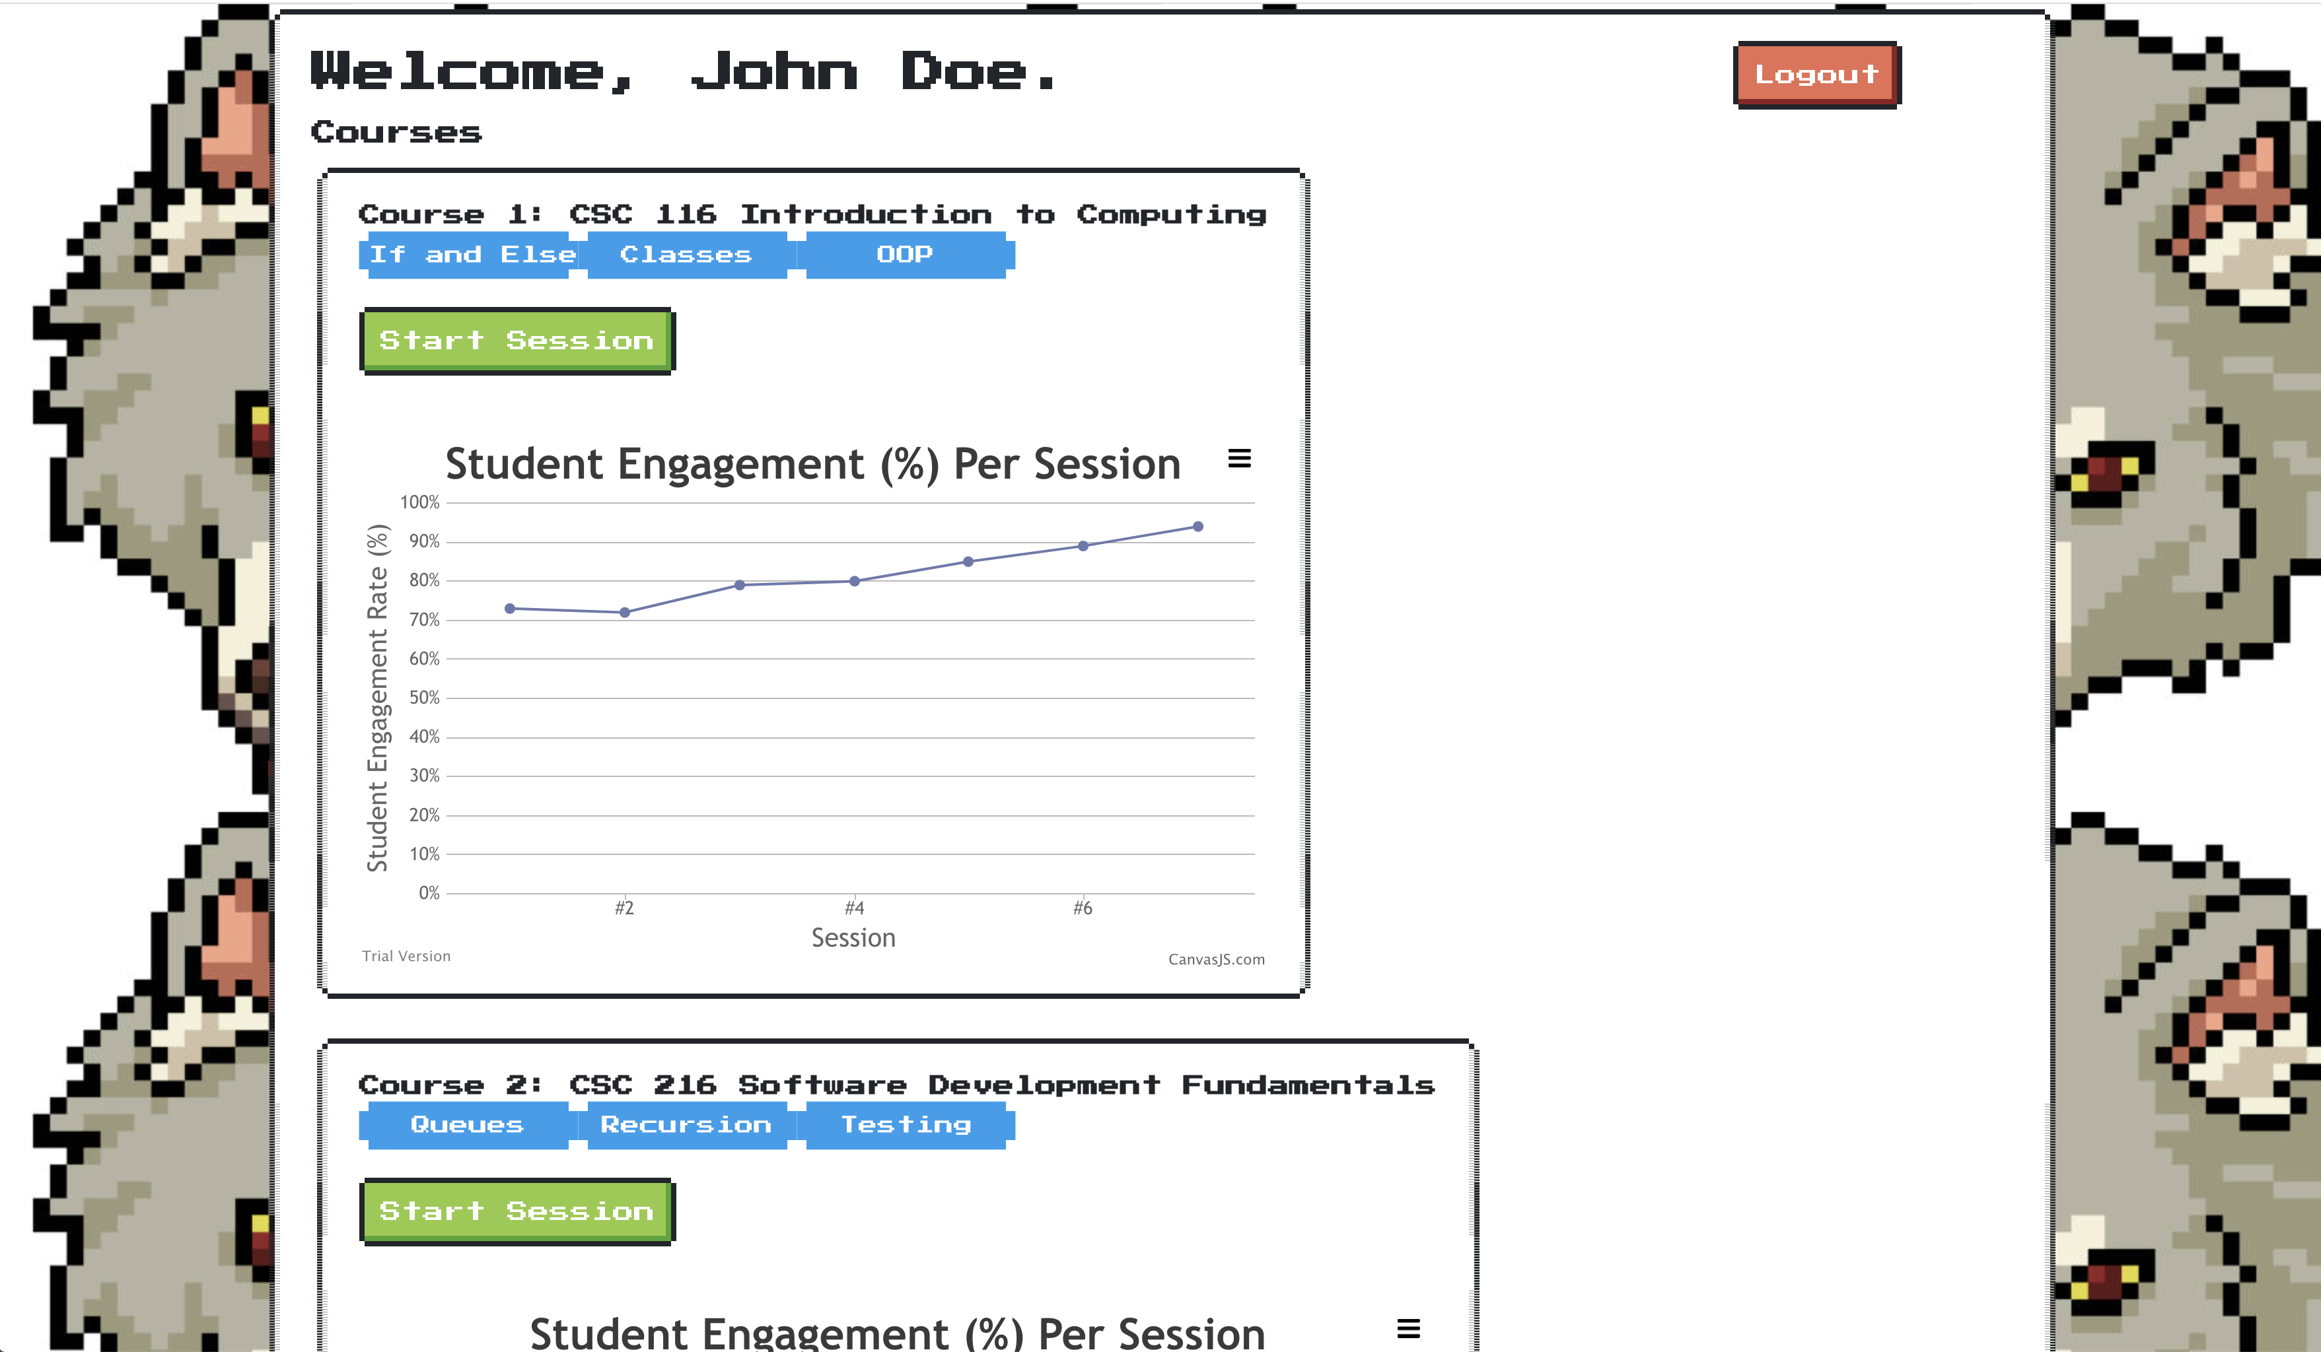
Task: Click the CanvasJS.com credit link
Action: (x=1216, y=959)
